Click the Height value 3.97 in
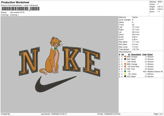Image resolution: width=164 pixels, height=116 pixels. (x=160, y=7)
